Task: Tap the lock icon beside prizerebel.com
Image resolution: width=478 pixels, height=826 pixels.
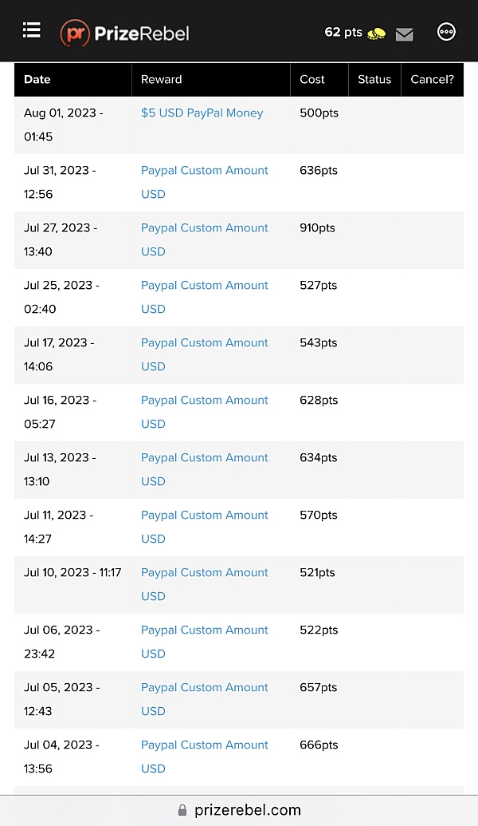Action: pos(182,810)
